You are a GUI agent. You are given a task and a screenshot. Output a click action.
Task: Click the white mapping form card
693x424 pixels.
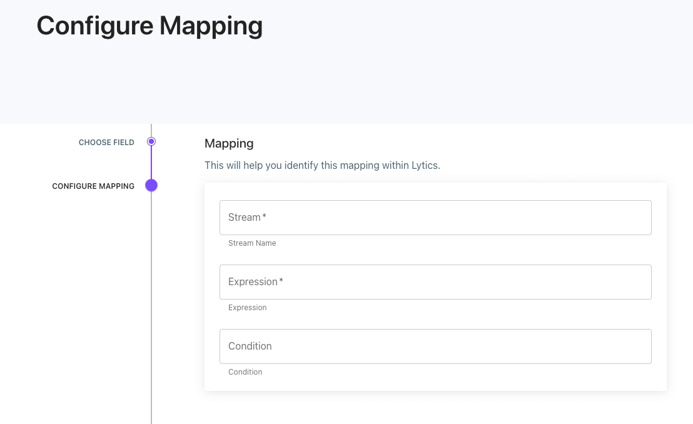click(435, 381)
